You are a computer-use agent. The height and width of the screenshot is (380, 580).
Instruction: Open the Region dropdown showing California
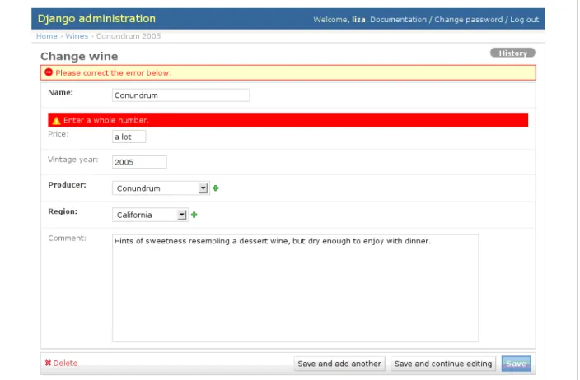point(150,215)
